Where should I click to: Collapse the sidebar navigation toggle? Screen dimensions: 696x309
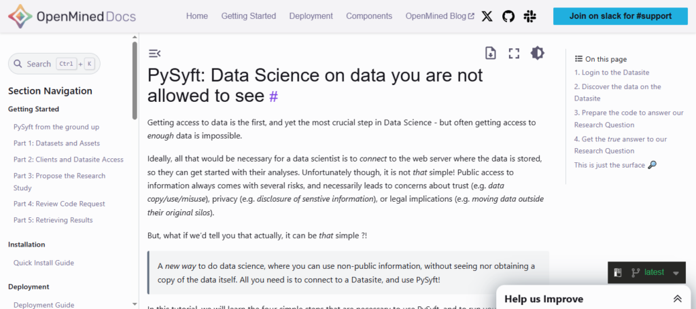[154, 53]
